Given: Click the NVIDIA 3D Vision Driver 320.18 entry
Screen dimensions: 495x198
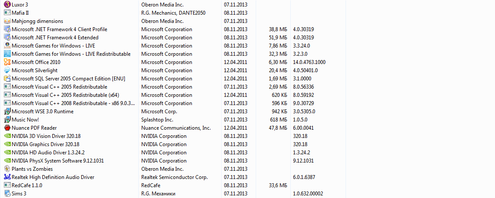Looking at the screenshot, I should 45,136.
